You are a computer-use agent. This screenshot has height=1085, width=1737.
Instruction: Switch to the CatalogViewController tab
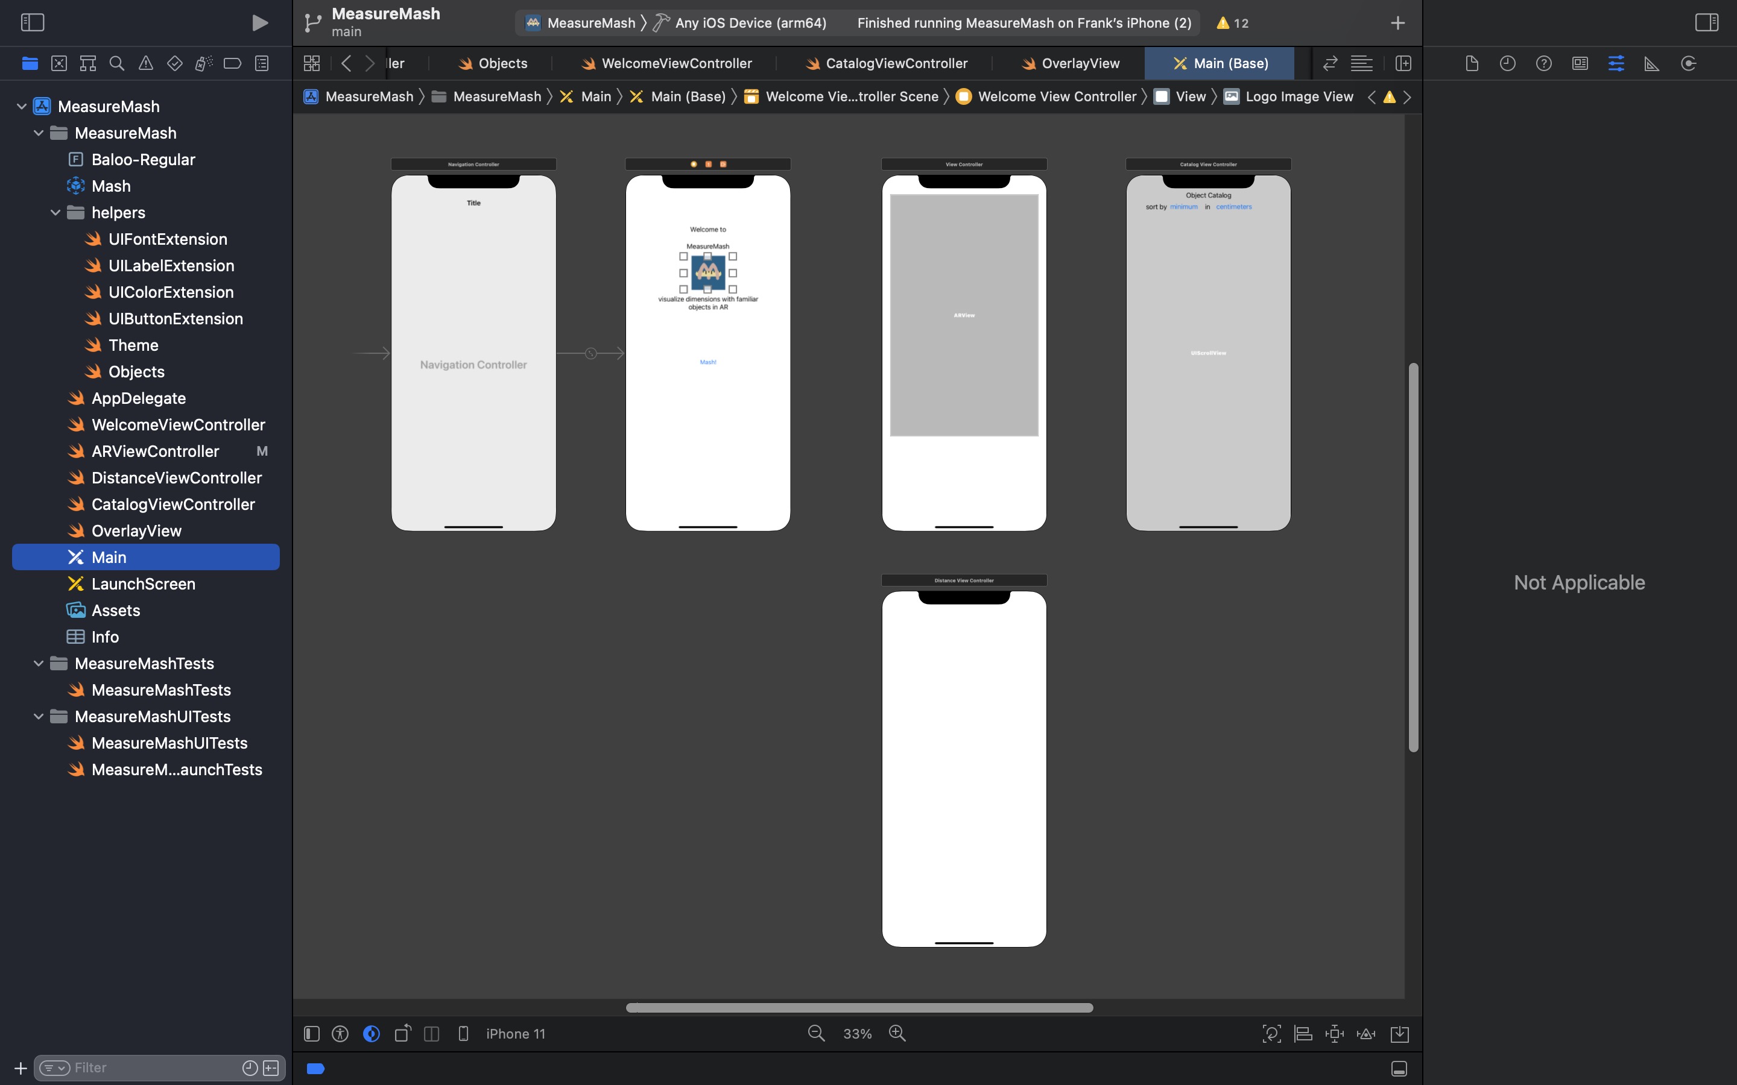[x=896, y=63]
